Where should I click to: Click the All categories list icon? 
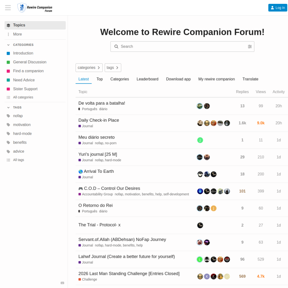coord(8,97)
